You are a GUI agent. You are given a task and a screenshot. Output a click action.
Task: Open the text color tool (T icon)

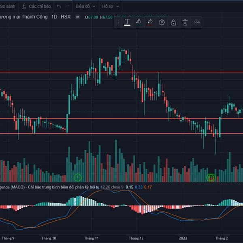click(127, 22)
